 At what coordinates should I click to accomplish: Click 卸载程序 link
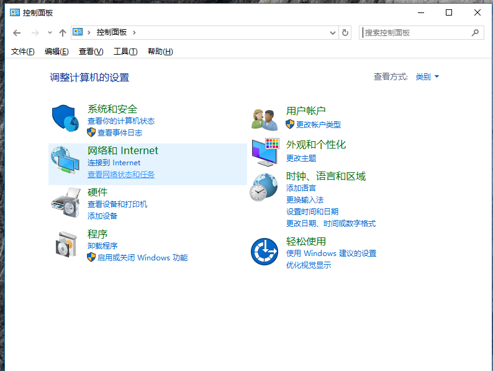[102, 245]
